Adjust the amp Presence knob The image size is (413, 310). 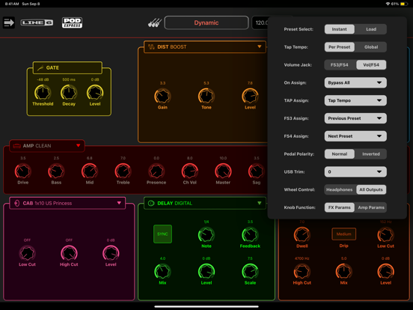coord(156,171)
